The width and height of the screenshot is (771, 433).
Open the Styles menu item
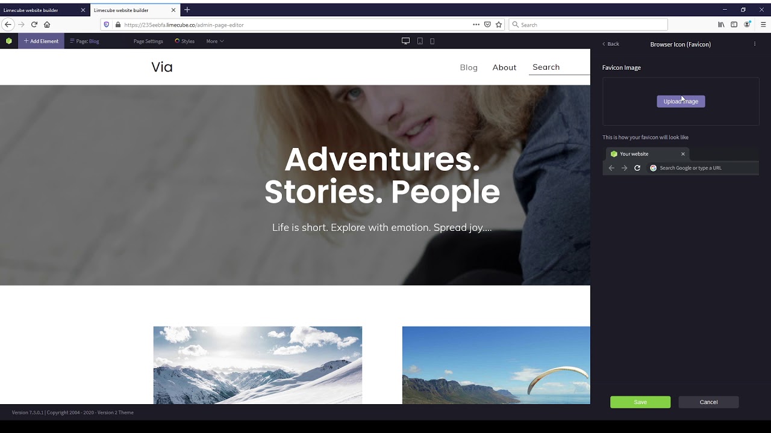185,41
